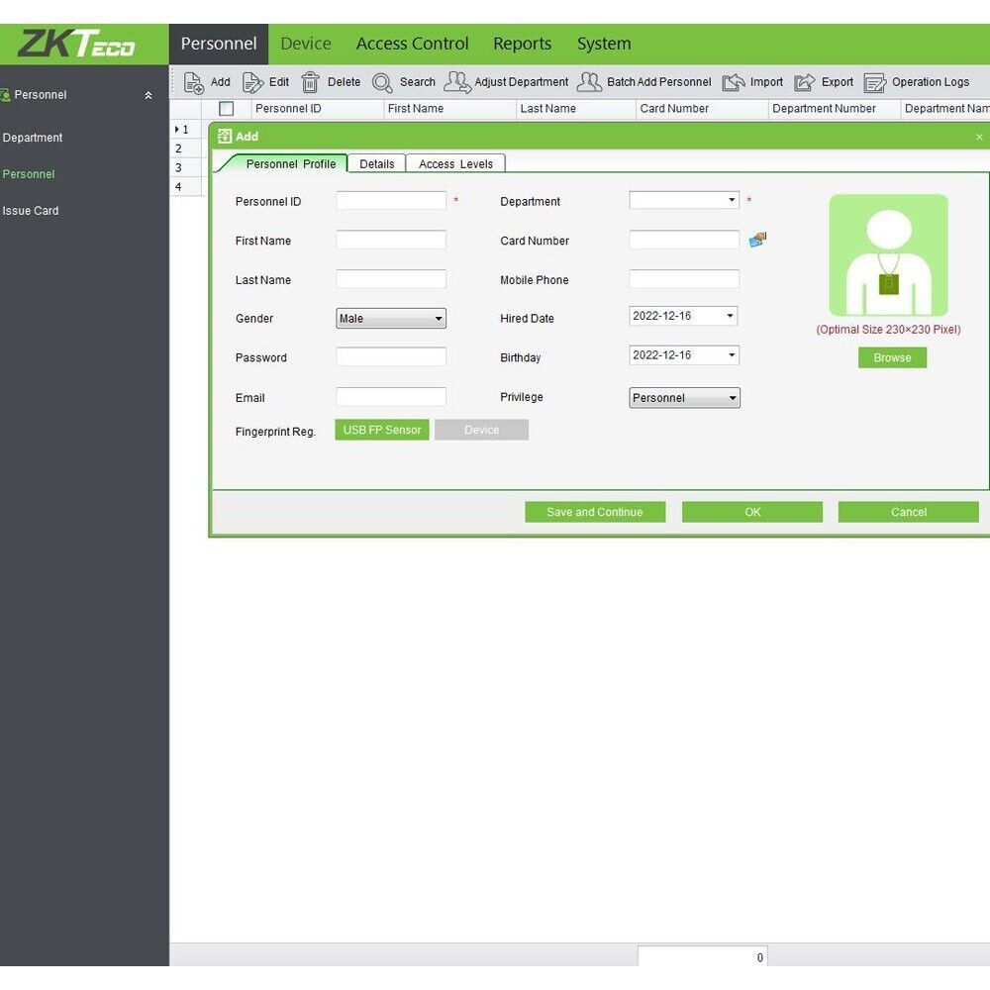
Task: Click the card reader icon beside Card Number
Action: 757,240
